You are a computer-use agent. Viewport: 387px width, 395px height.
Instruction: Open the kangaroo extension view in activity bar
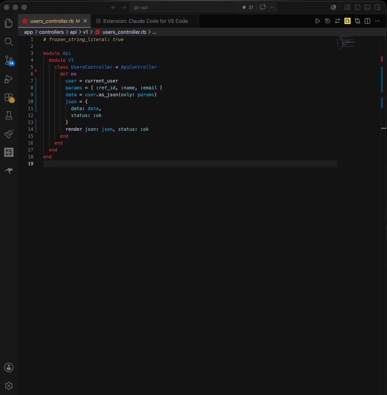(x=9, y=171)
